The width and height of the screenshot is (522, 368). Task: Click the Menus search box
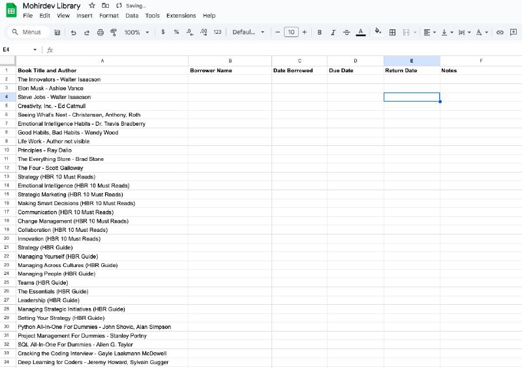(x=28, y=33)
